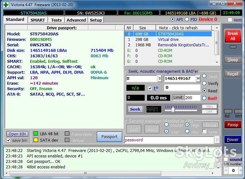Viewport: 245px width, 179px height.
Task: Click the gray Virtual indicator box
Action: pyautogui.click(x=67, y=140)
